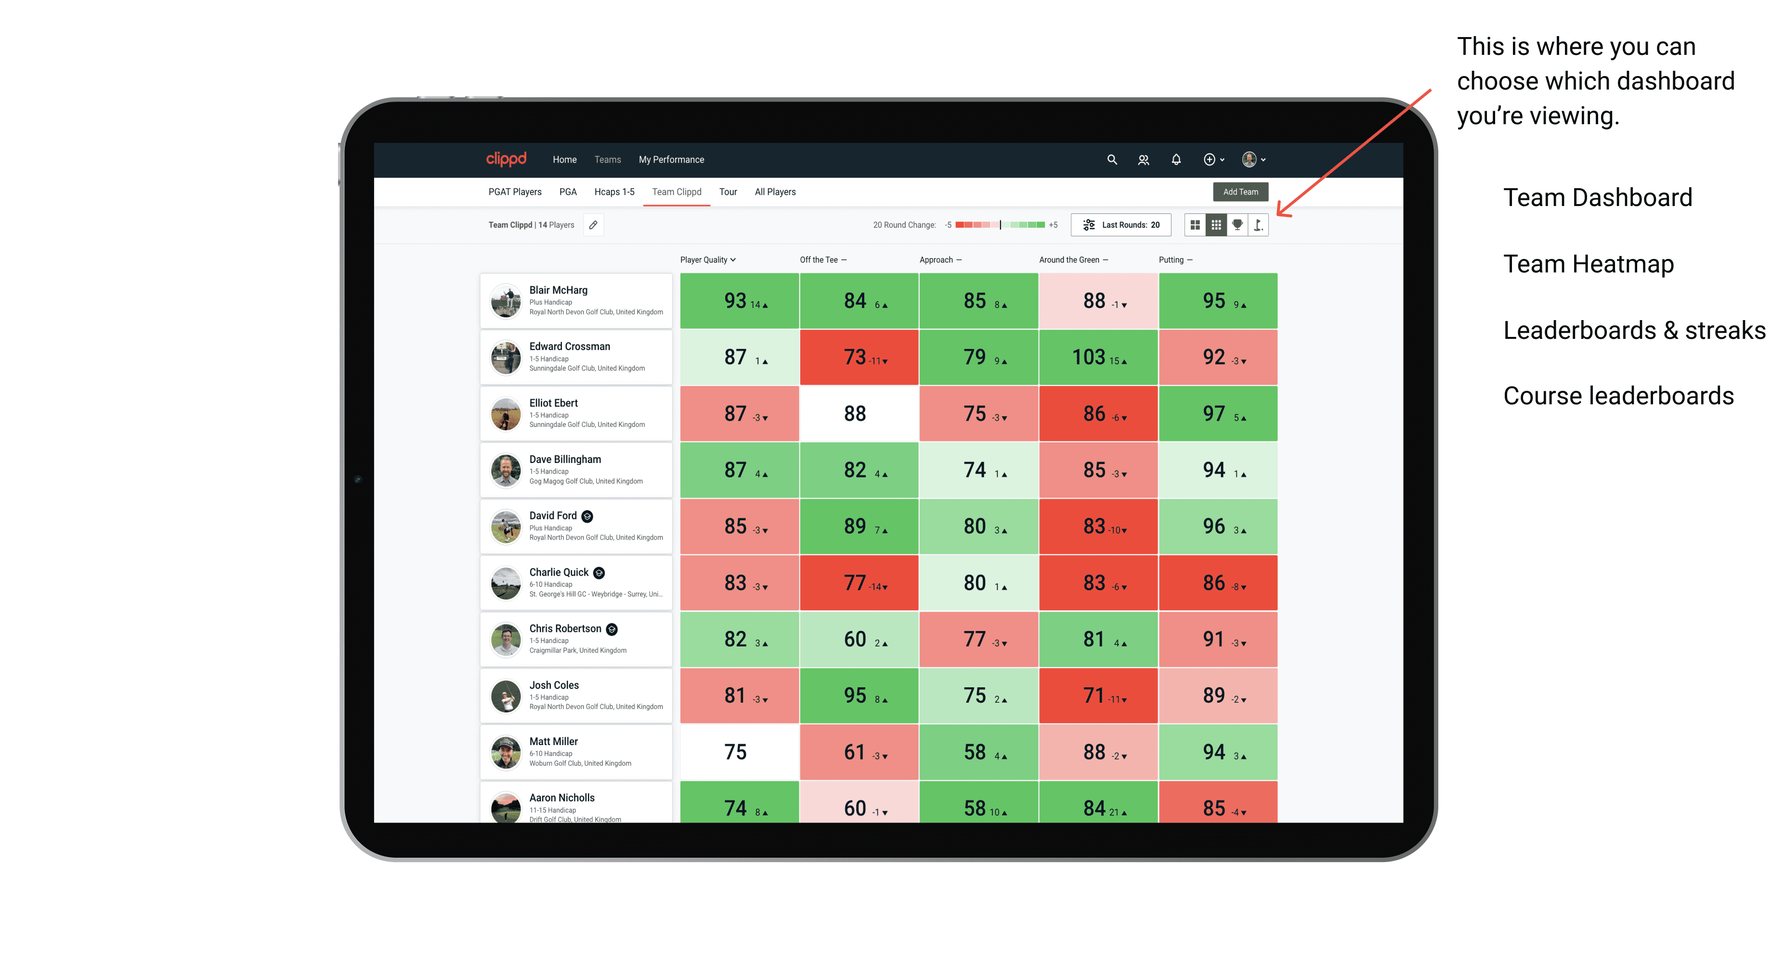The width and height of the screenshot is (1772, 953).
Task: Click on Blair McHarg player row
Action: (575, 303)
